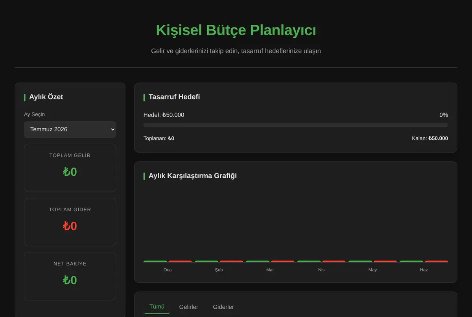
Task: Open the Ay Seçin month dropdown
Action: point(70,129)
